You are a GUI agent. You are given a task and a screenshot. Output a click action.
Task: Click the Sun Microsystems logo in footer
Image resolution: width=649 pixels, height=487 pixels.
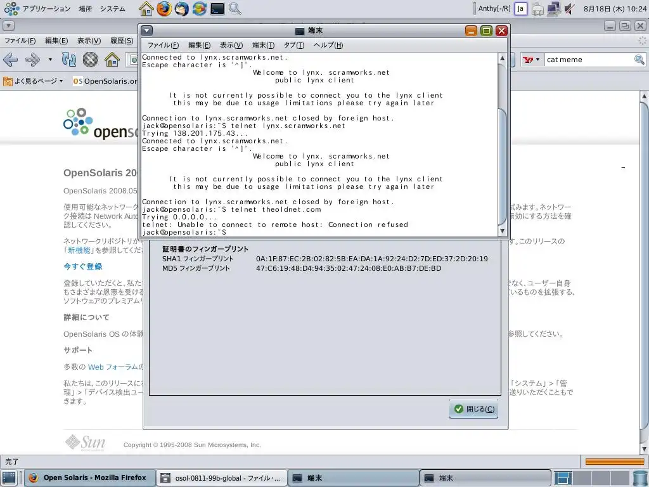pos(86,443)
